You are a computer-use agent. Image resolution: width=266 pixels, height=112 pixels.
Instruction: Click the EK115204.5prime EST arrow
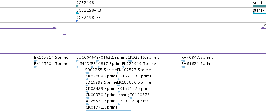point(36,67)
